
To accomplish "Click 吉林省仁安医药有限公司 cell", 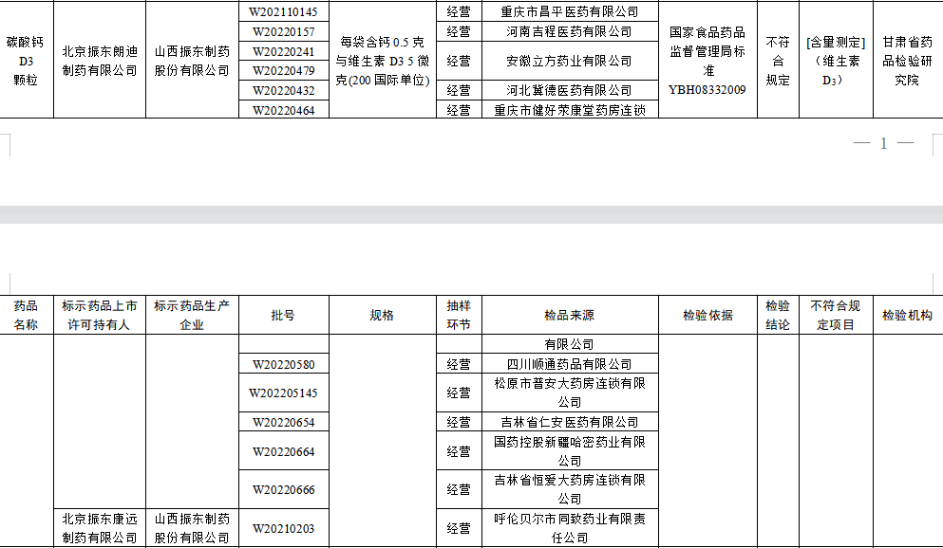I will click(x=570, y=422).
